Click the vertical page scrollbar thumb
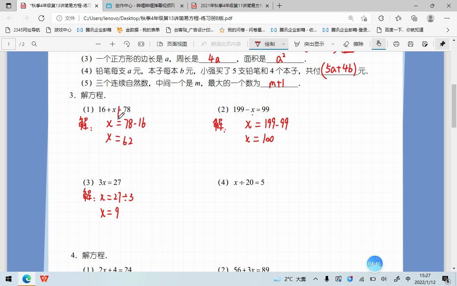Screen dimensions: 457x286 pos(454,106)
